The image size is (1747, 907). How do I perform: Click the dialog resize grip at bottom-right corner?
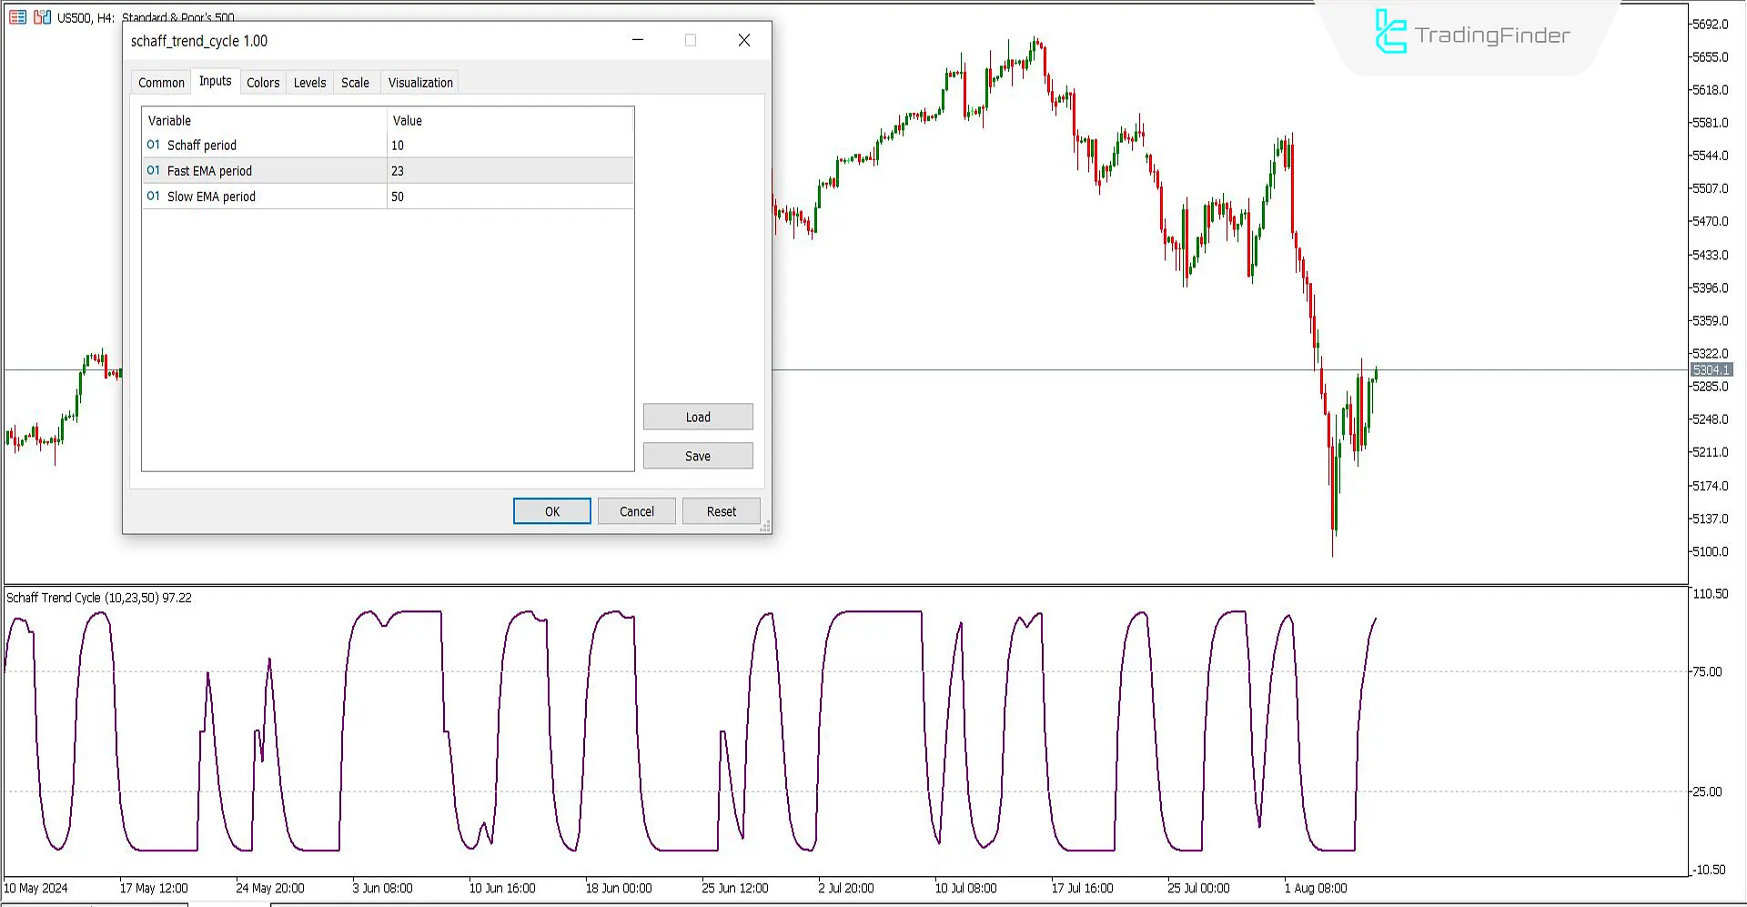click(765, 527)
